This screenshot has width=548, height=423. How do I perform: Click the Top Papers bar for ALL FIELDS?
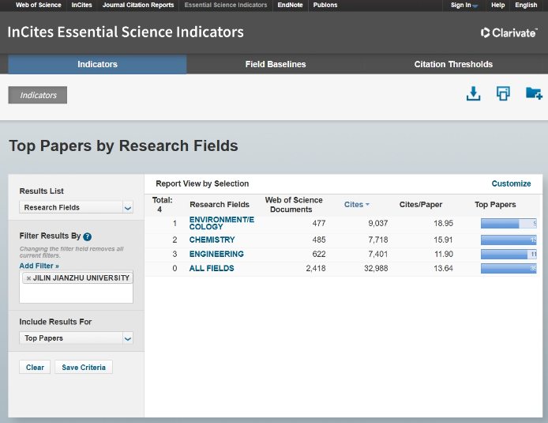pos(509,269)
